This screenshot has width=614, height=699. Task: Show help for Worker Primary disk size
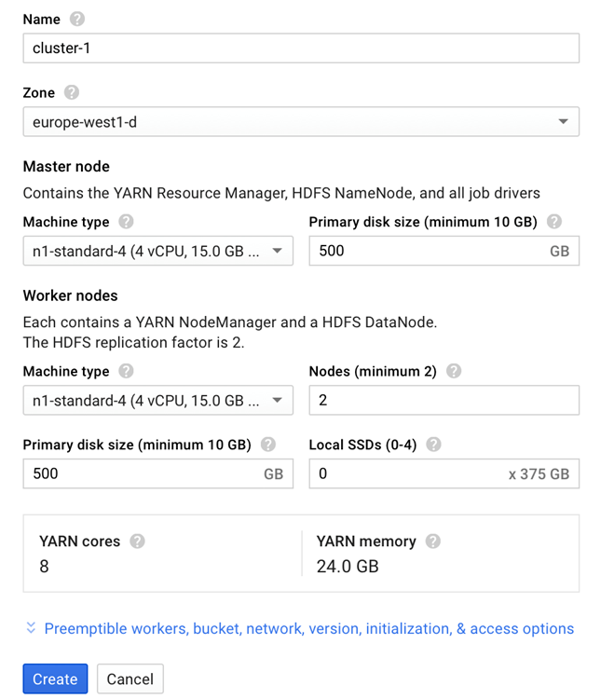[268, 445]
